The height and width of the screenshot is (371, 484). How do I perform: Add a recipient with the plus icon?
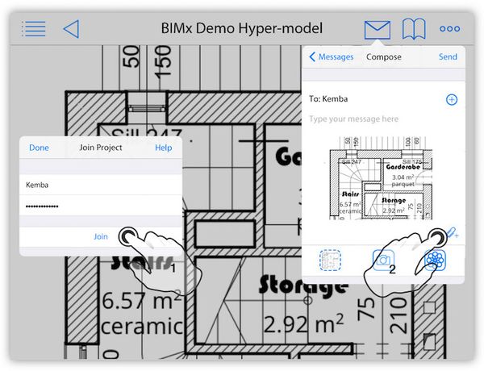point(452,99)
